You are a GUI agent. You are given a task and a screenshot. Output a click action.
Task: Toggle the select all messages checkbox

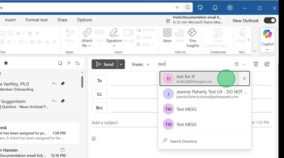(x=60, y=63)
